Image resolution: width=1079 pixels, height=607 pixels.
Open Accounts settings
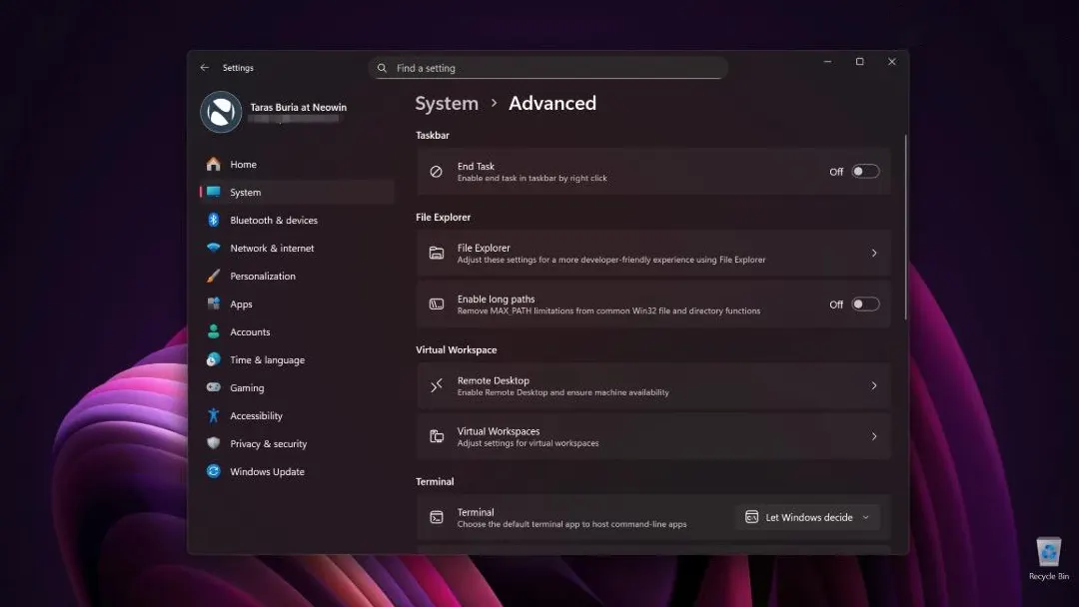(250, 331)
